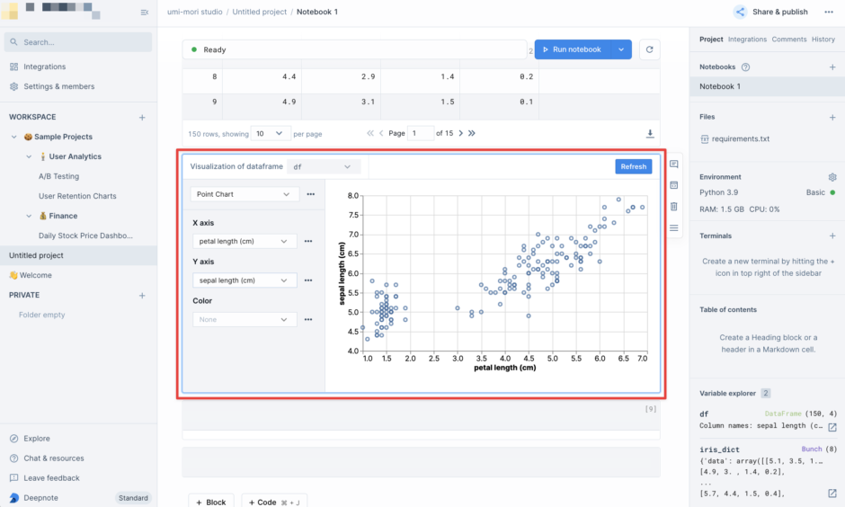
Task: Open the block comment icon beside chart
Action: pyautogui.click(x=674, y=165)
